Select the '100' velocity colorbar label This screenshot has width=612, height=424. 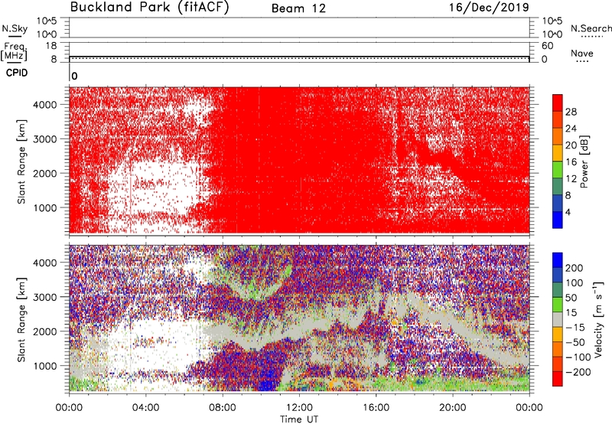tap(574, 283)
